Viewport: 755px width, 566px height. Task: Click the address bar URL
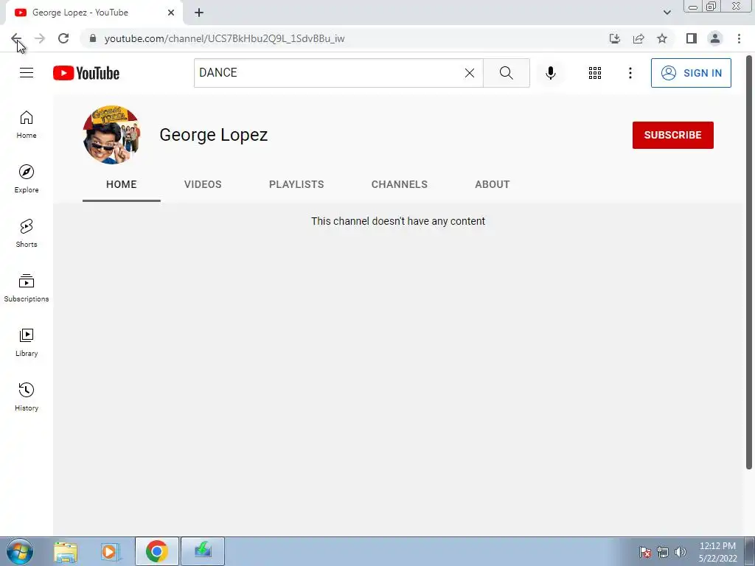(x=224, y=38)
